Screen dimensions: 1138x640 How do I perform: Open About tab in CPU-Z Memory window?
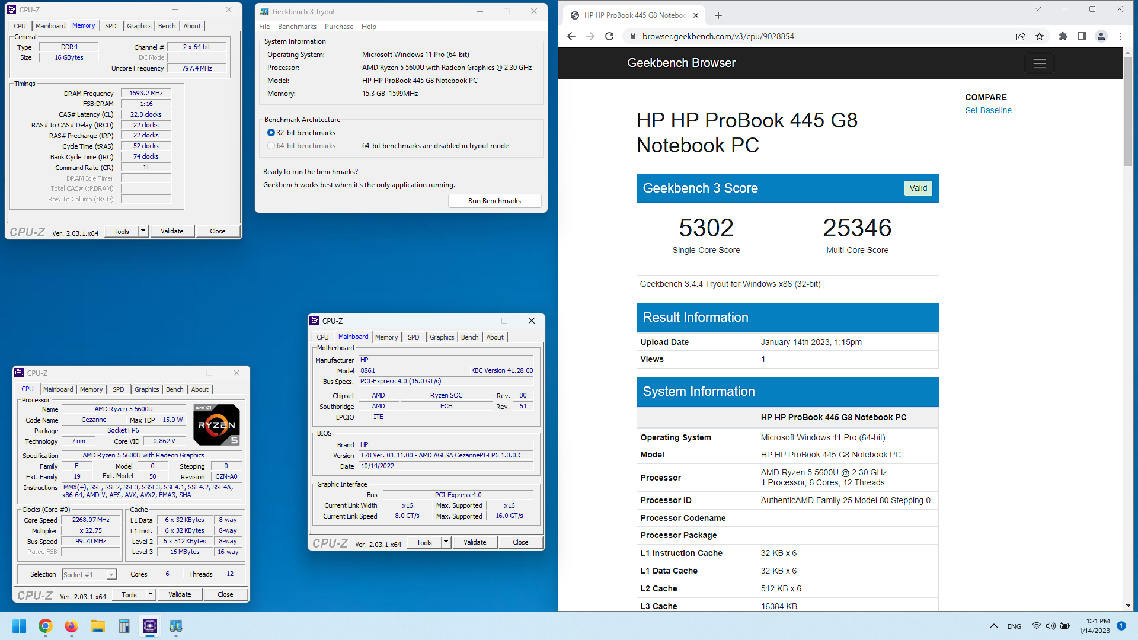coord(192,26)
